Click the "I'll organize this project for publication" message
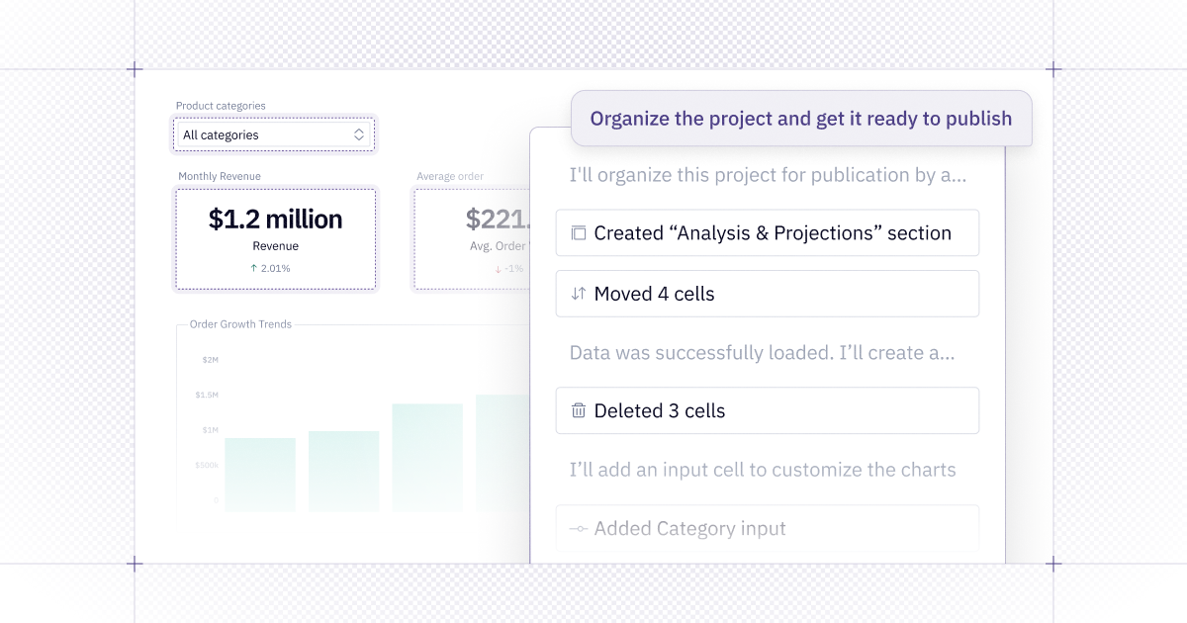The width and height of the screenshot is (1187, 623). click(768, 176)
